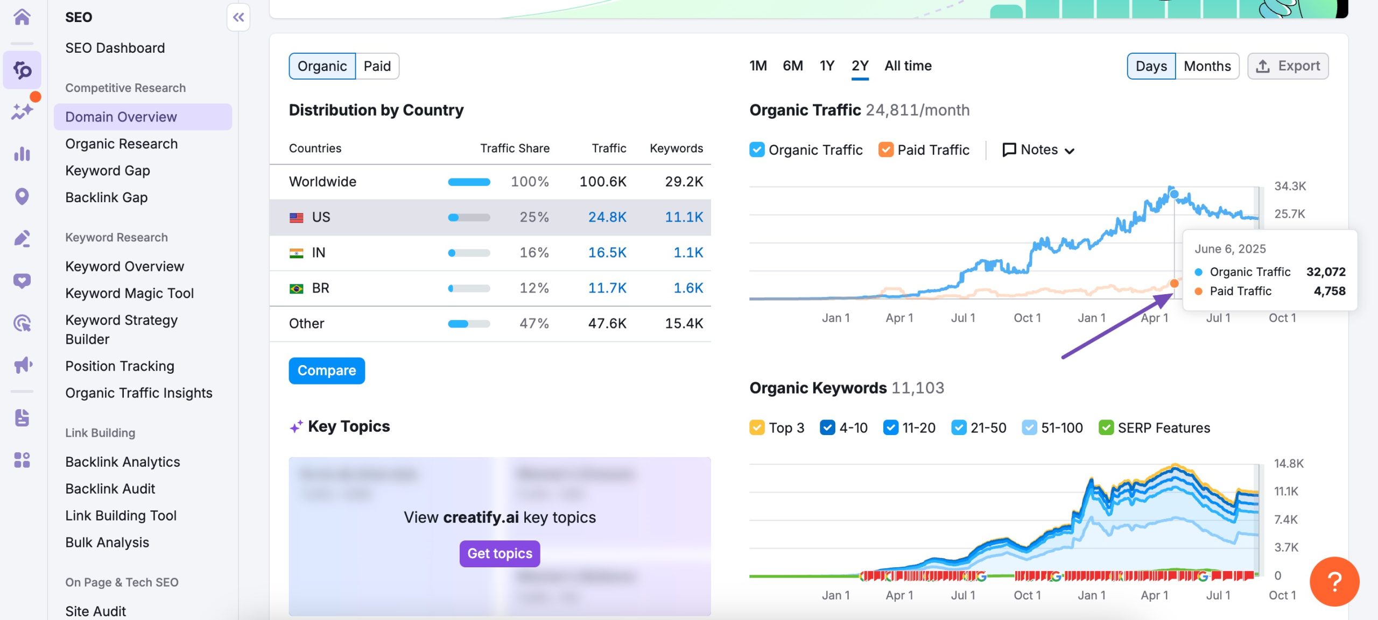The image size is (1378, 620).
Task: Toggle the Paid Traffic checkbox
Action: [885, 149]
